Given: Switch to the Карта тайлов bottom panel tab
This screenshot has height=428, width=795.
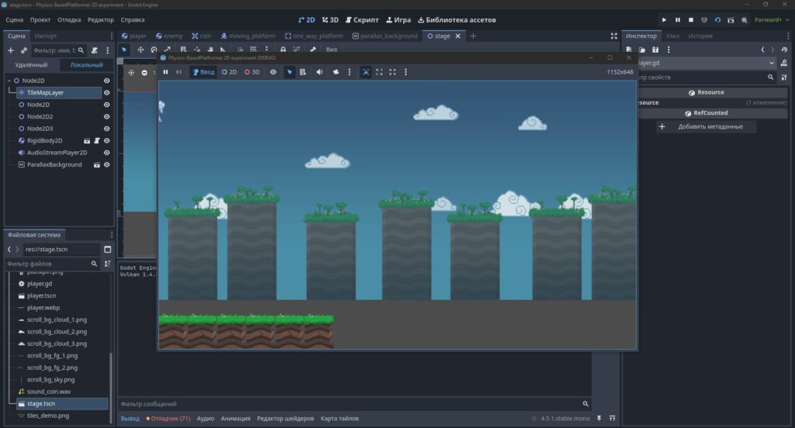Looking at the screenshot, I should tap(339, 419).
